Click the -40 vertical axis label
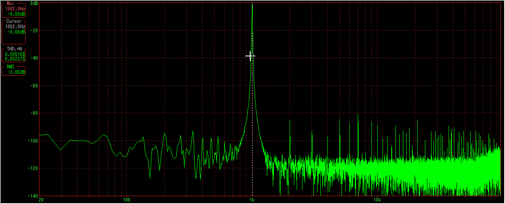 (34, 58)
